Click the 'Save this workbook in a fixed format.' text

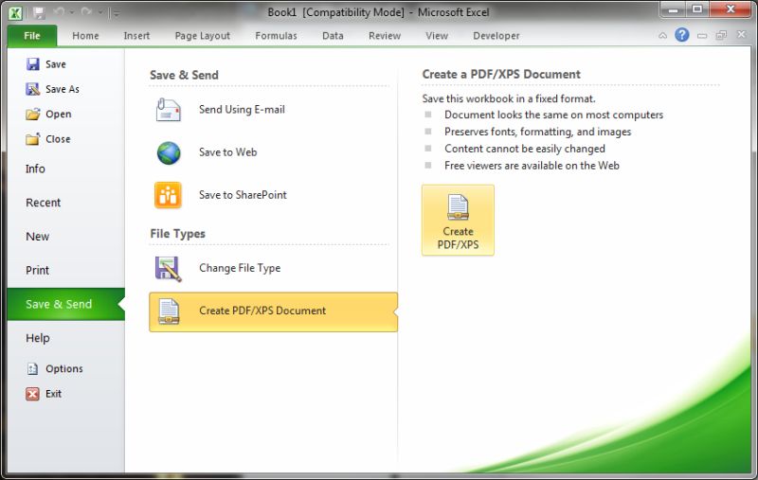509,99
